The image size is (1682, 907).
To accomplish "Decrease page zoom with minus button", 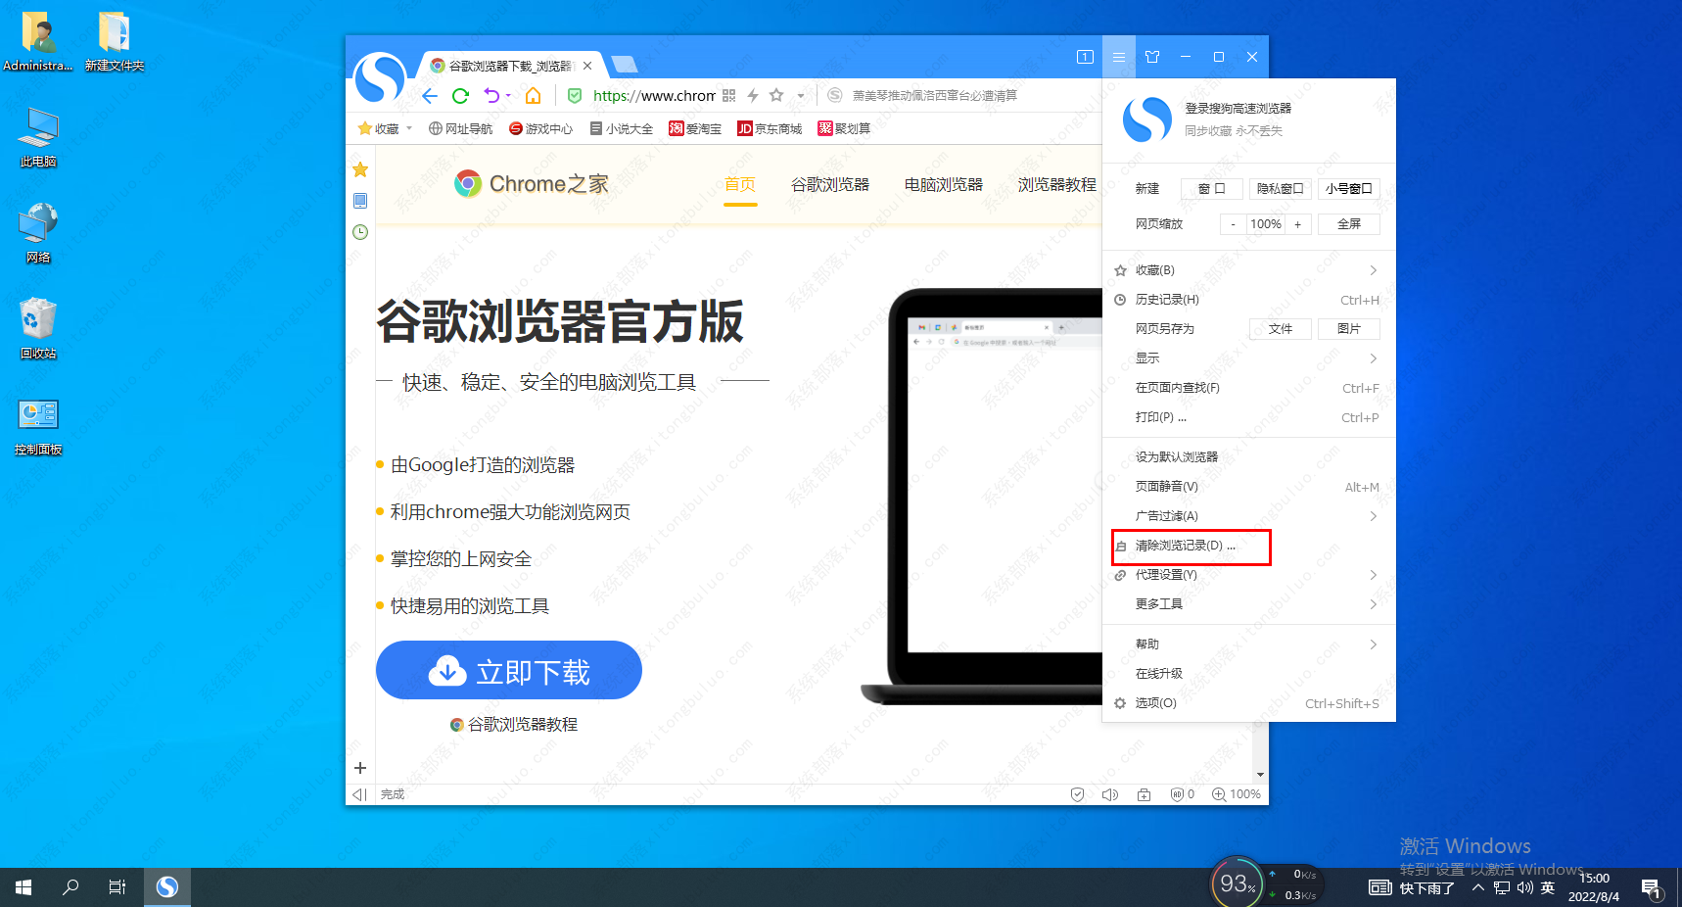I will [1233, 224].
